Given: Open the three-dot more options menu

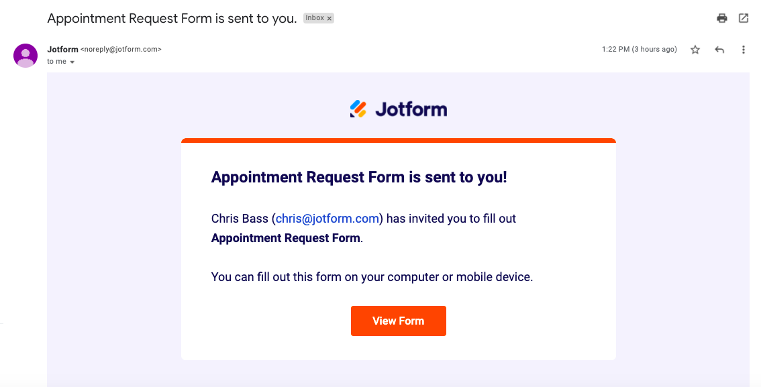Looking at the screenshot, I should pos(744,50).
